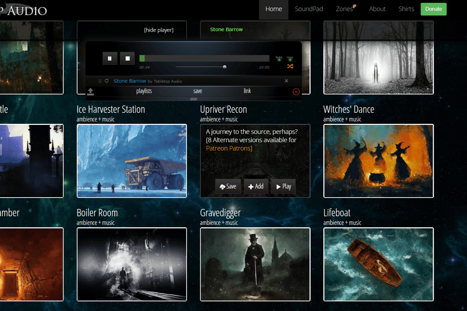Save the Upriver Recon track
The image size is (467, 311).
click(228, 186)
